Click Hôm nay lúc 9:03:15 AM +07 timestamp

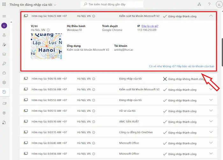[49, 132]
